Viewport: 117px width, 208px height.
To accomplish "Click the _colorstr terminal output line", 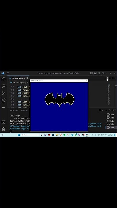I will pyautogui.click(x=15, y=116).
